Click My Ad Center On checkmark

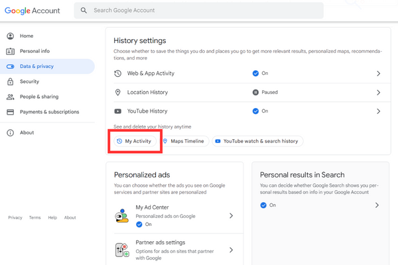[139, 225]
